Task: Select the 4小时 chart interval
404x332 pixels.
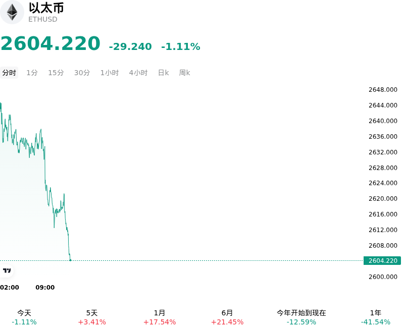Action: 138,73
